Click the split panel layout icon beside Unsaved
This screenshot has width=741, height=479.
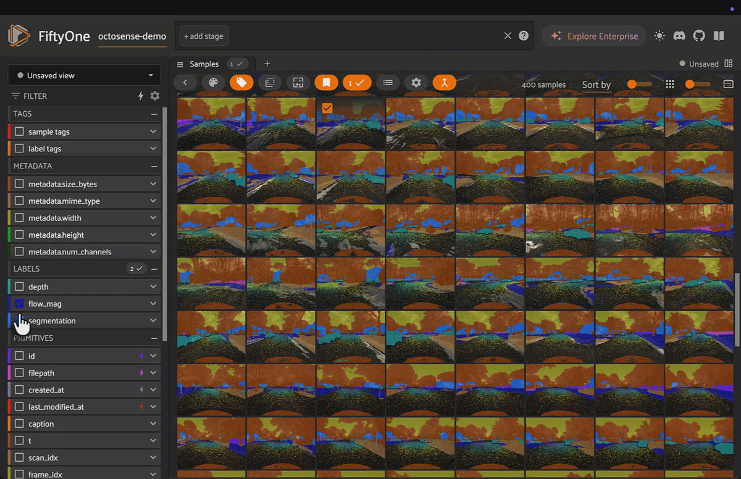pyautogui.click(x=728, y=64)
